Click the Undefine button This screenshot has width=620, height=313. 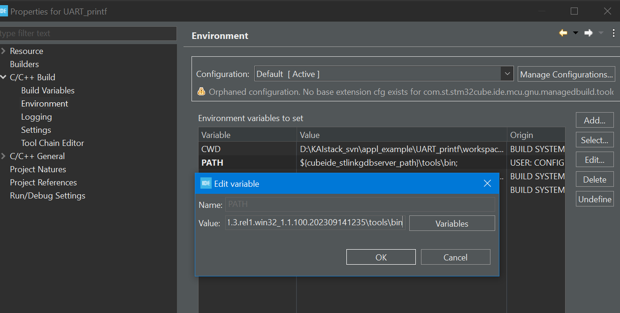[x=594, y=198]
